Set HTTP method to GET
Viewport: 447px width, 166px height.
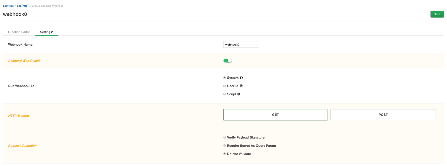[x=275, y=115]
